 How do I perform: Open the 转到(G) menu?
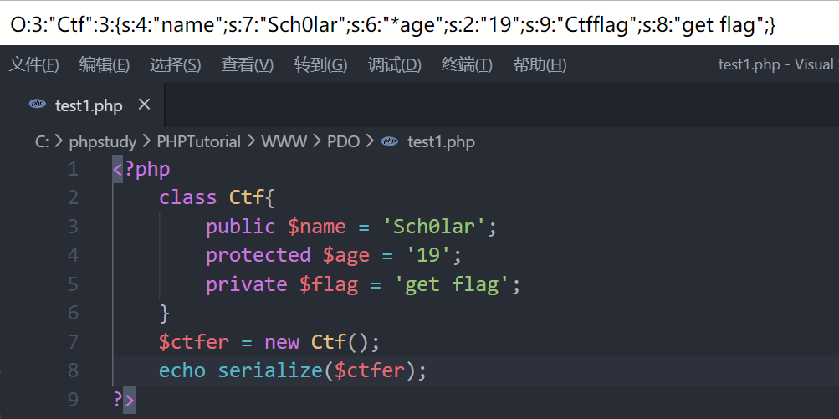pyautogui.click(x=320, y=64)
